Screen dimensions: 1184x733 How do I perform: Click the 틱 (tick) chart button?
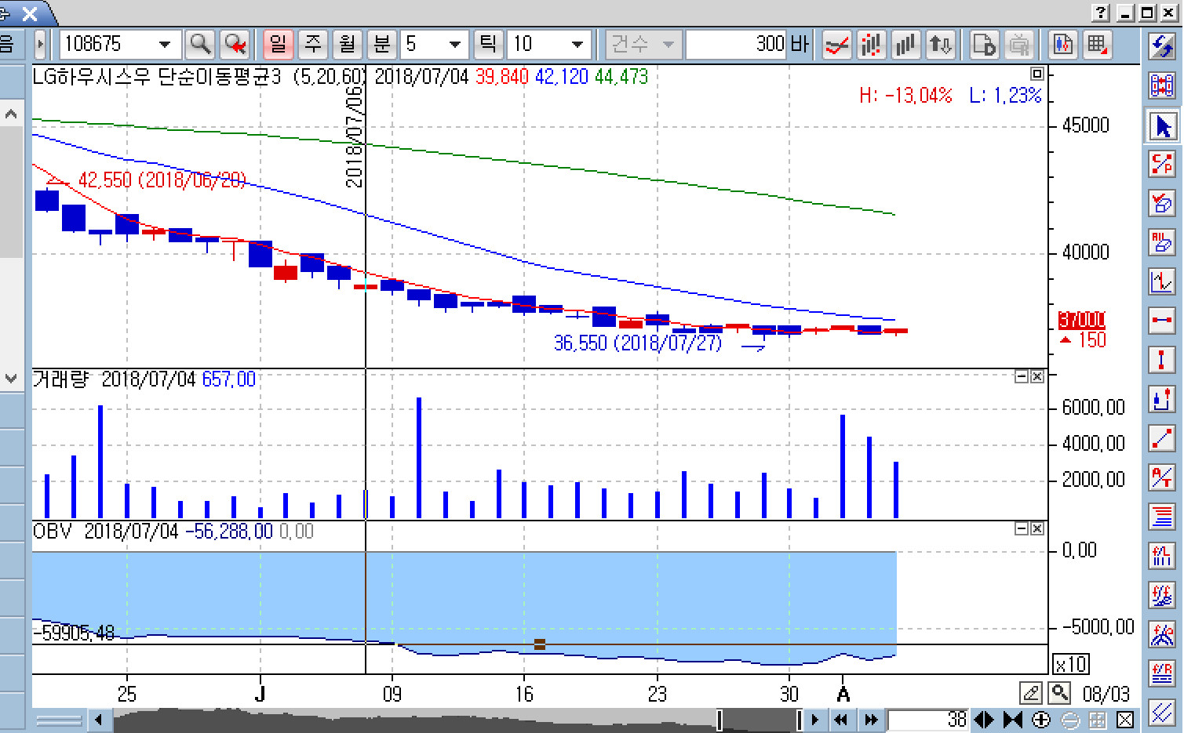pos(487,45)
